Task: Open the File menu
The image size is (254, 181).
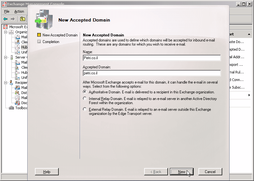Action: point(7,11)
